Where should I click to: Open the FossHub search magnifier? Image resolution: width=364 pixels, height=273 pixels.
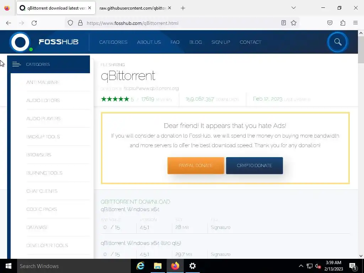point(338,42)
